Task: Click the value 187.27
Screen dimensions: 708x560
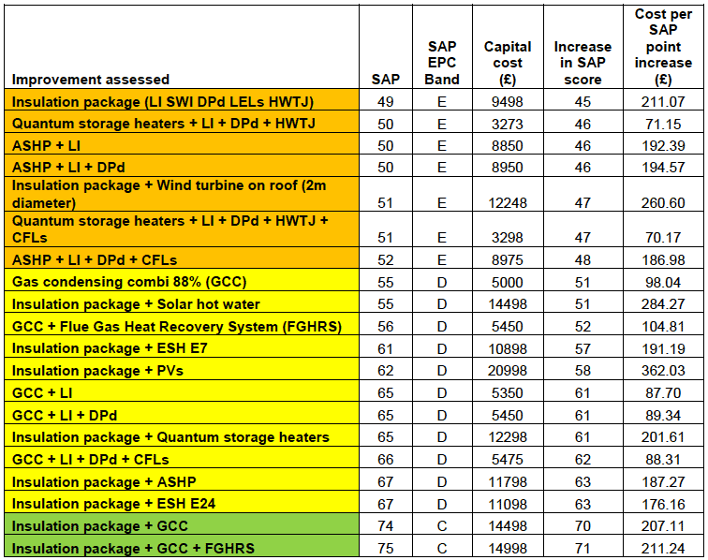Action: 663,482
